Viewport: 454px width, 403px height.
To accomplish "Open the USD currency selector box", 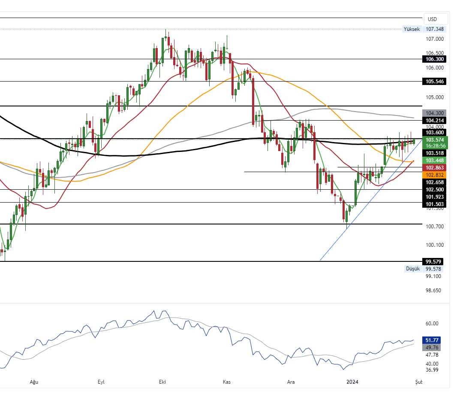I will (x=435, y=19).
